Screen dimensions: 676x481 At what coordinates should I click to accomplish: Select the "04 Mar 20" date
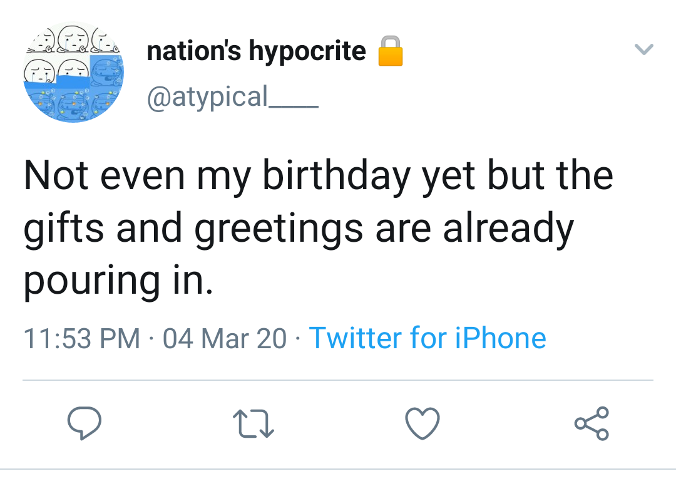point(224,338)
